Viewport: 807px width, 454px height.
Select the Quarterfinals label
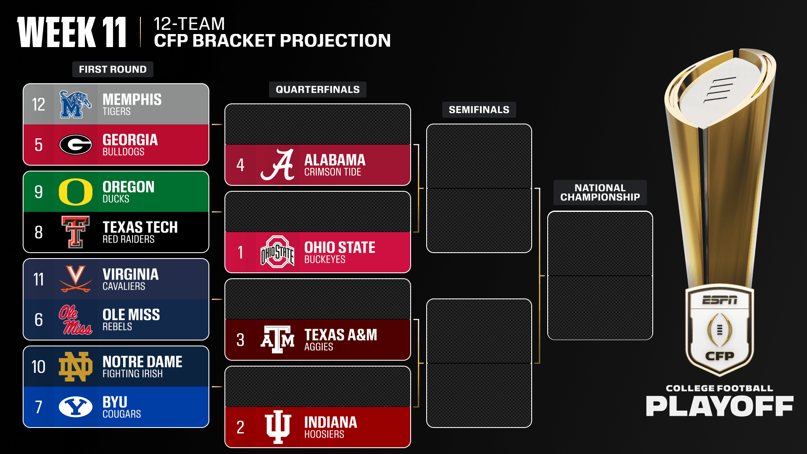point(317,90)
